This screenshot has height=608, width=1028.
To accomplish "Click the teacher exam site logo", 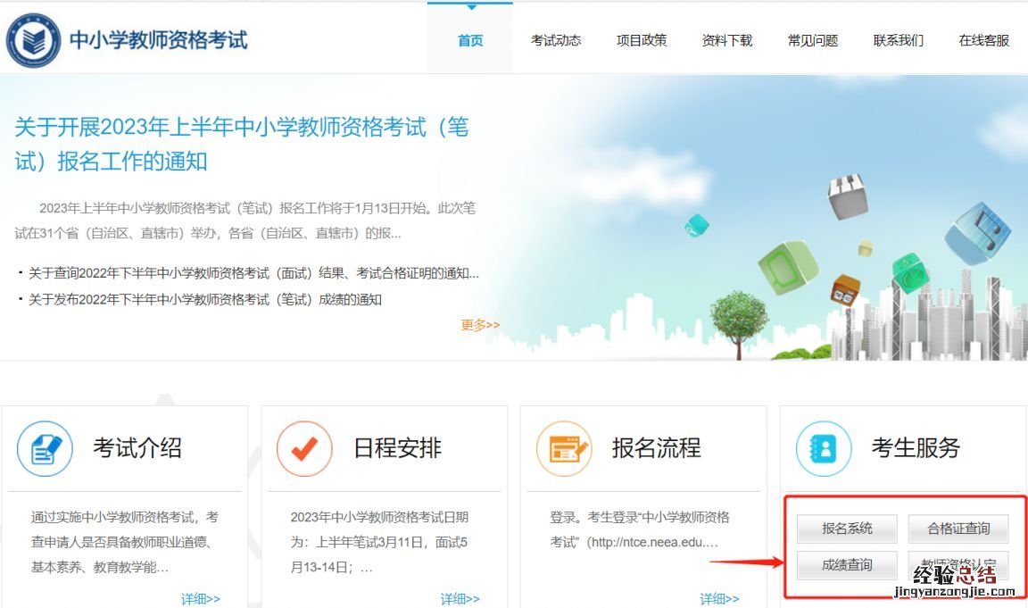I will point(34,40).
